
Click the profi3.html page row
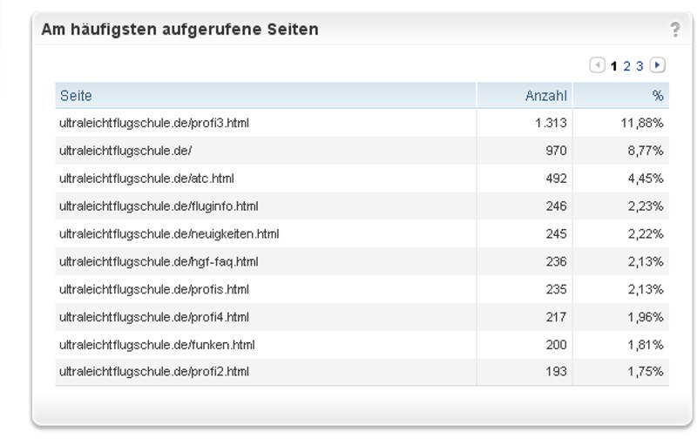154,123
